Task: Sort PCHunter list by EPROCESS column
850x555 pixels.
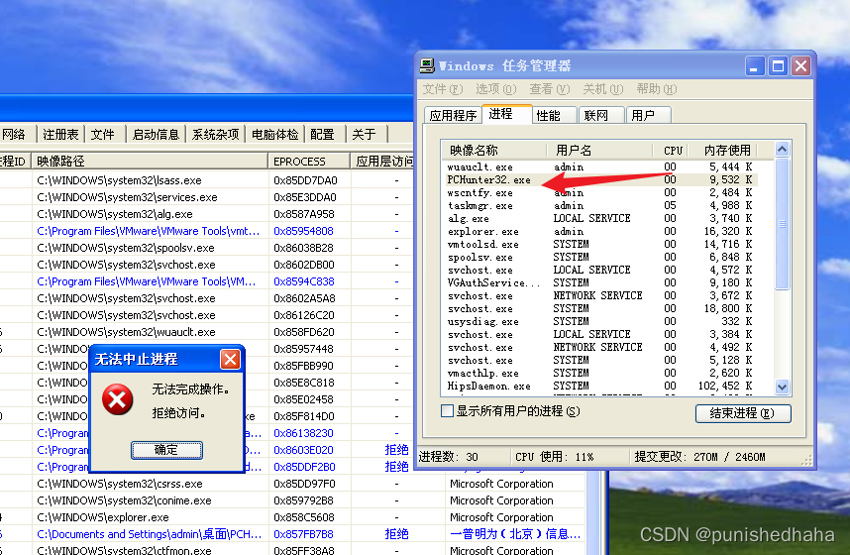Action: tap(309, 162)
